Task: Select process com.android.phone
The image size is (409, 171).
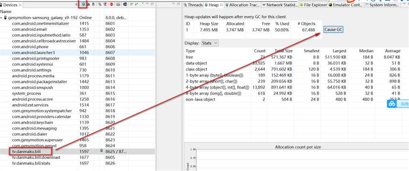Action: [77, 47]
